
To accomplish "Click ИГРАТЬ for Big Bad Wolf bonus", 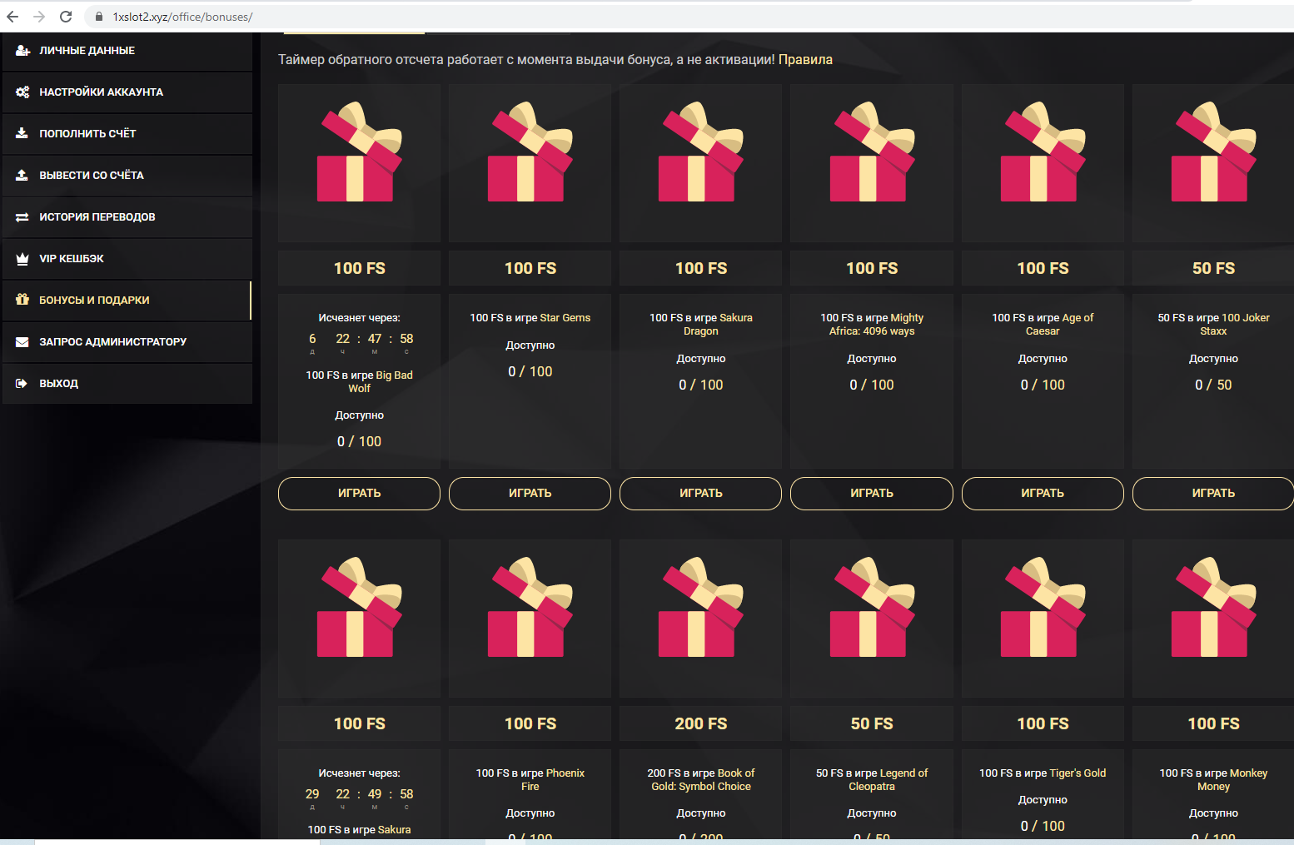I will pyautogui.click(x=359, y=494).
